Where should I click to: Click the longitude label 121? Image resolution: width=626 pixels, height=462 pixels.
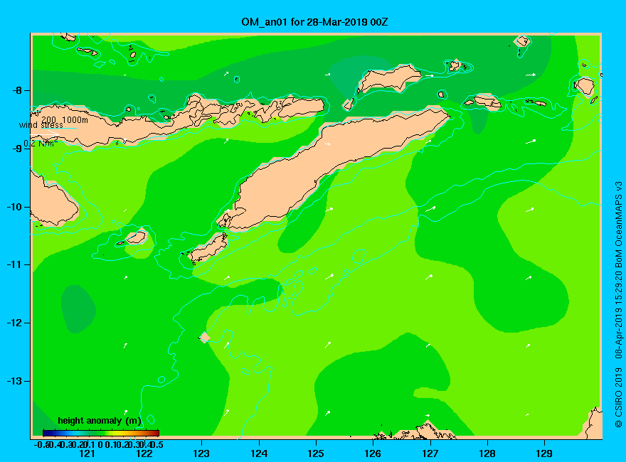(x=87, y=453)
